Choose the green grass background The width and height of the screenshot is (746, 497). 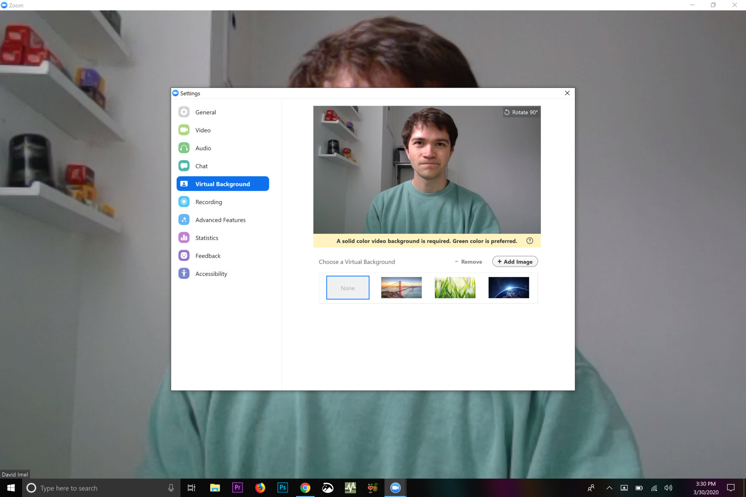point(455,288)
